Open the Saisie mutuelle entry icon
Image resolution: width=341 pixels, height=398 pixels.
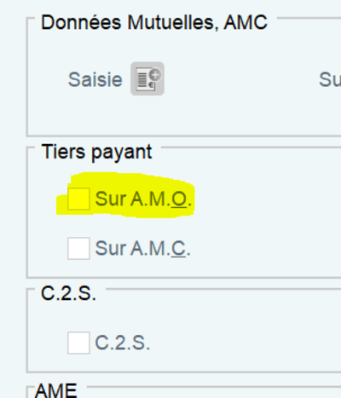click(x=147, y=78)
